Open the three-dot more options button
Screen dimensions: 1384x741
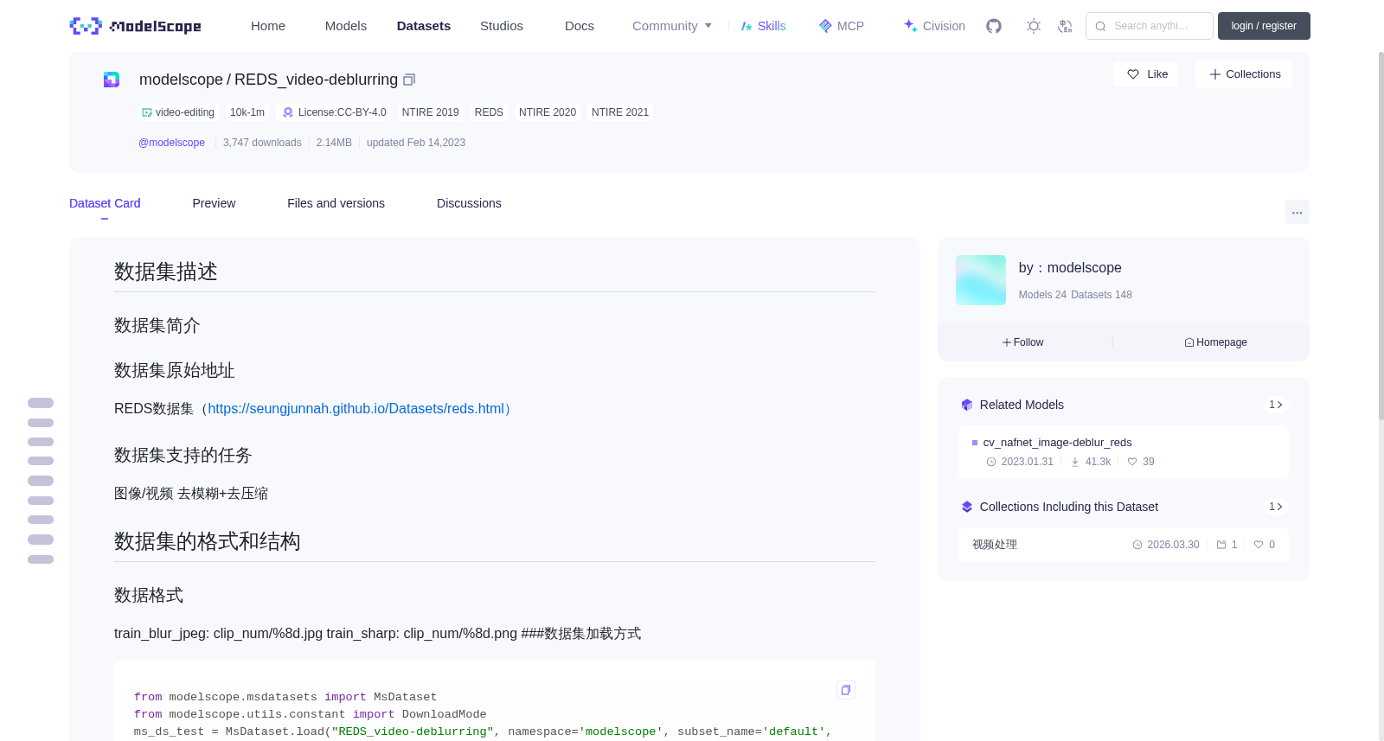click(1297, 212)
